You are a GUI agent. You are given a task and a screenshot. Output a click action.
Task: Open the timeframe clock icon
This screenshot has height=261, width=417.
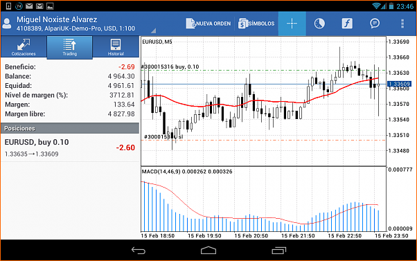click(319, 24)
